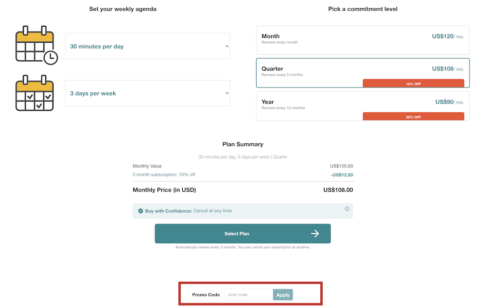Click the checkmark icon beside Buy with Confidence

(140, 211)
